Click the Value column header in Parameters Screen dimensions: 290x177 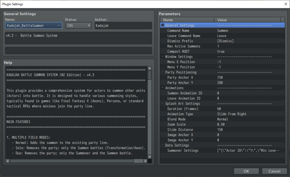[247, 20]
